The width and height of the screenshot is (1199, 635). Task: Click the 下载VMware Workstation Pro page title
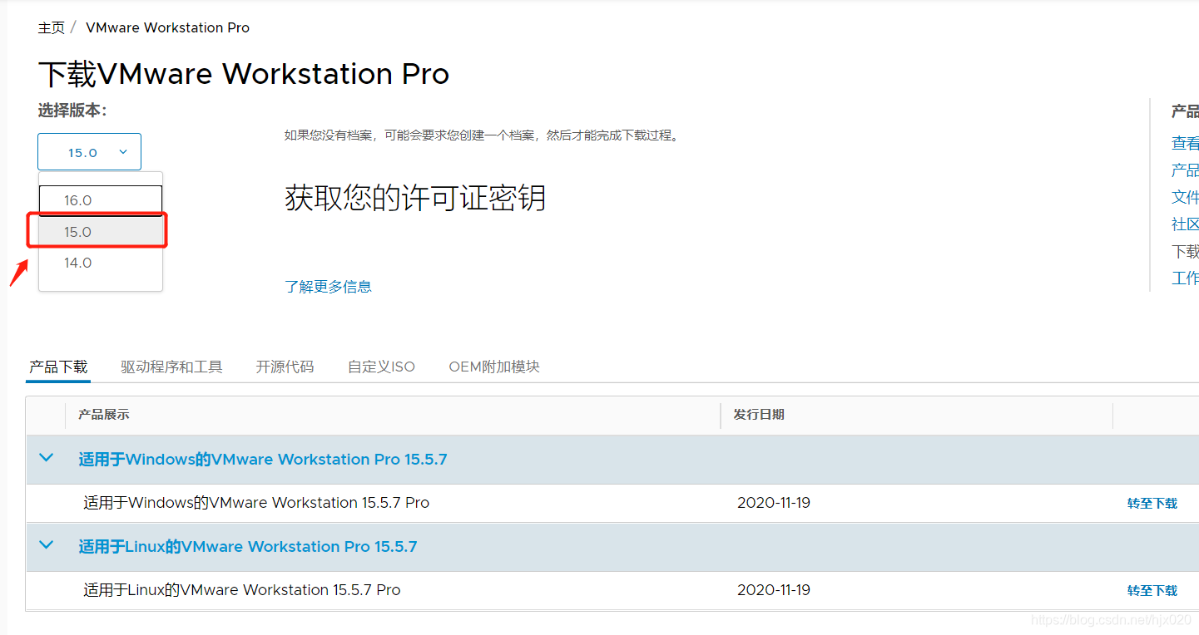[244, 74]
